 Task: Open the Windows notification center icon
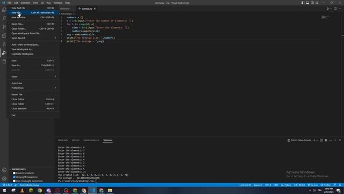(339, 190)
